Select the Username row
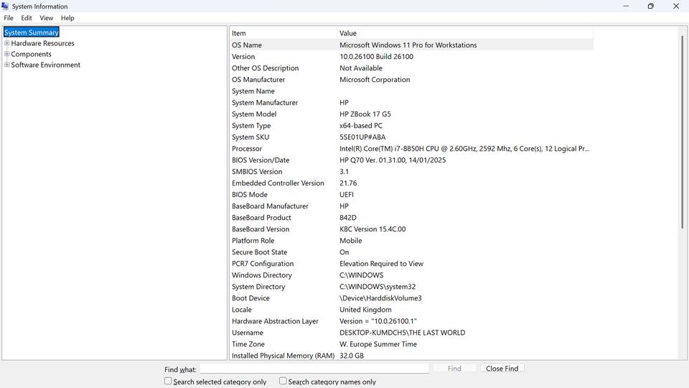The width and height of the screenshot is (689, 388). pos(411,333)
